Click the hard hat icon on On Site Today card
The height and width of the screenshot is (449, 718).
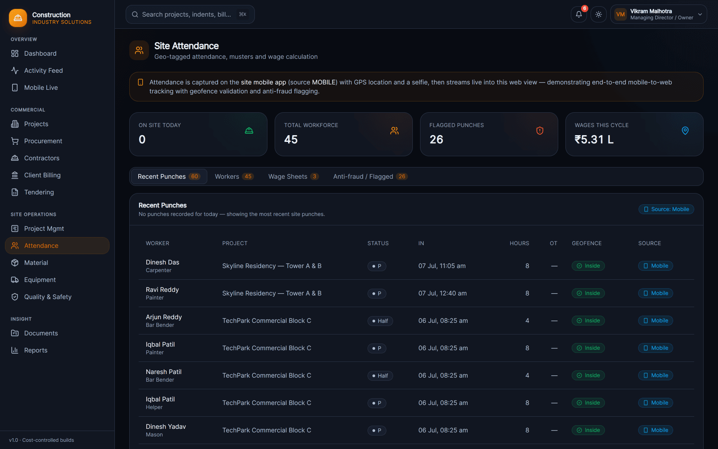(249, 131)
